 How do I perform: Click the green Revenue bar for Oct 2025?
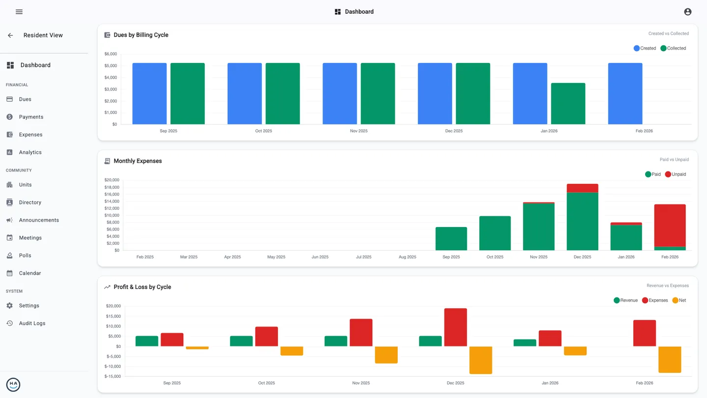242,341
